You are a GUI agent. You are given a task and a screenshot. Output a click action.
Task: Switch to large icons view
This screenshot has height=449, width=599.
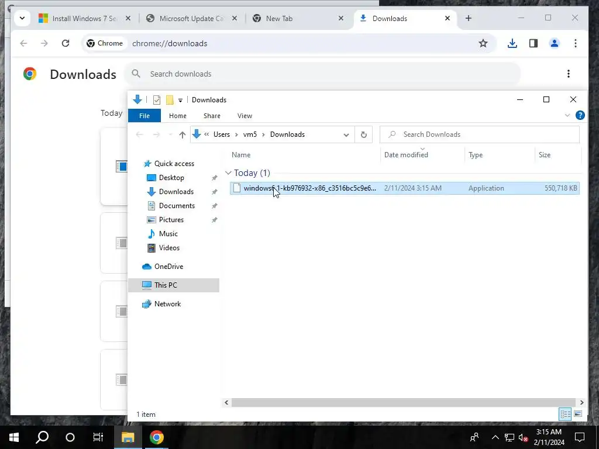[577, 414]
